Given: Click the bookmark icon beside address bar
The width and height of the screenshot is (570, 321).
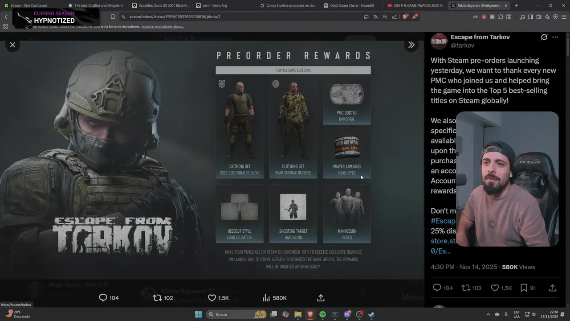Looking at the screenshot, I should (113, 17).
